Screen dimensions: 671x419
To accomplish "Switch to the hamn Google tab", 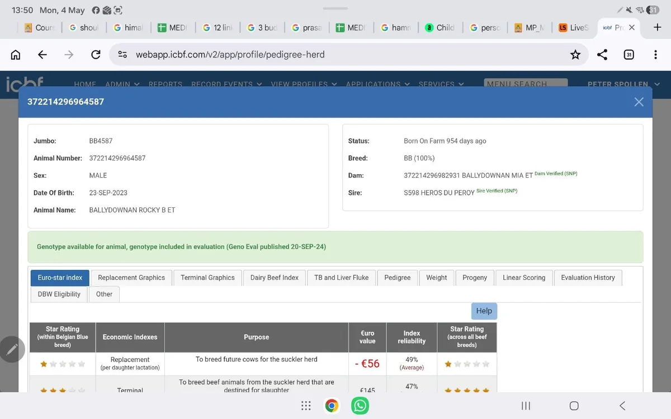I will (395, 27).
